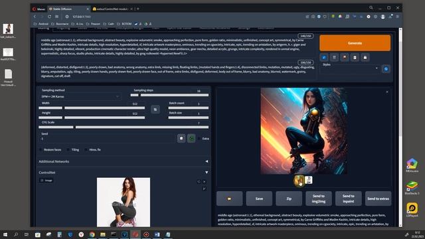Adjust the Width slider

92,108
